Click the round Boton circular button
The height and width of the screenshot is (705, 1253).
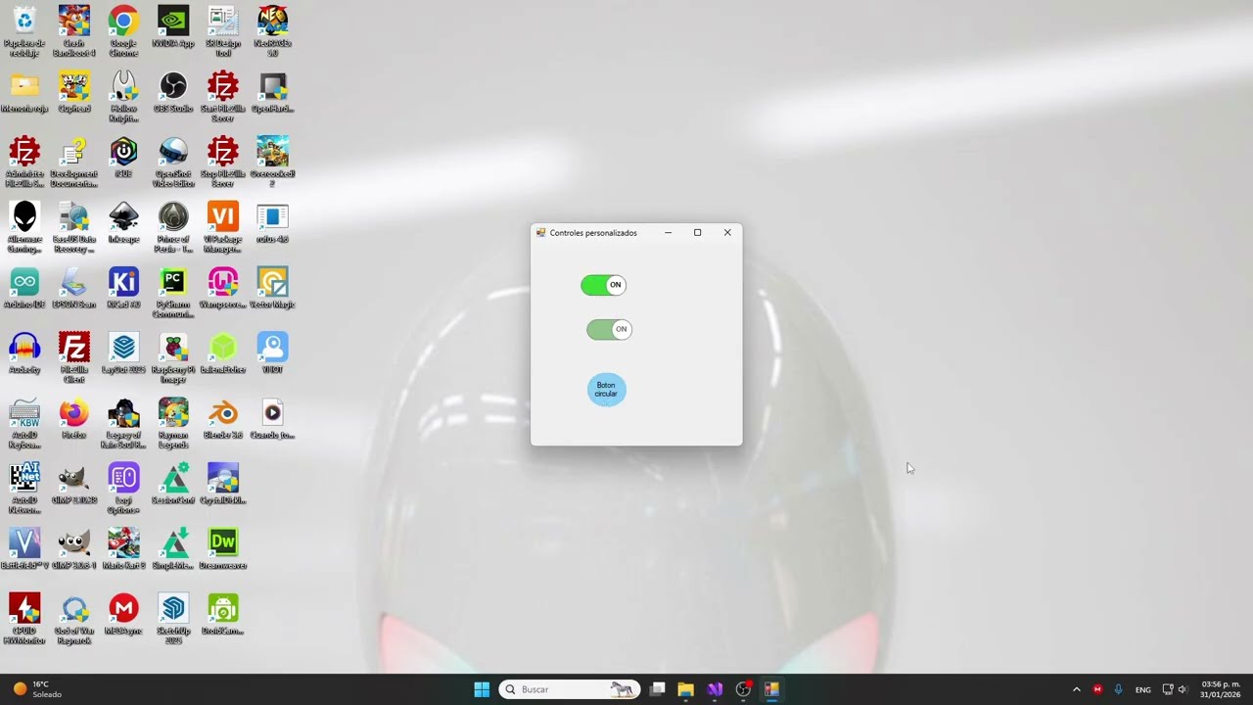point(606,390)
